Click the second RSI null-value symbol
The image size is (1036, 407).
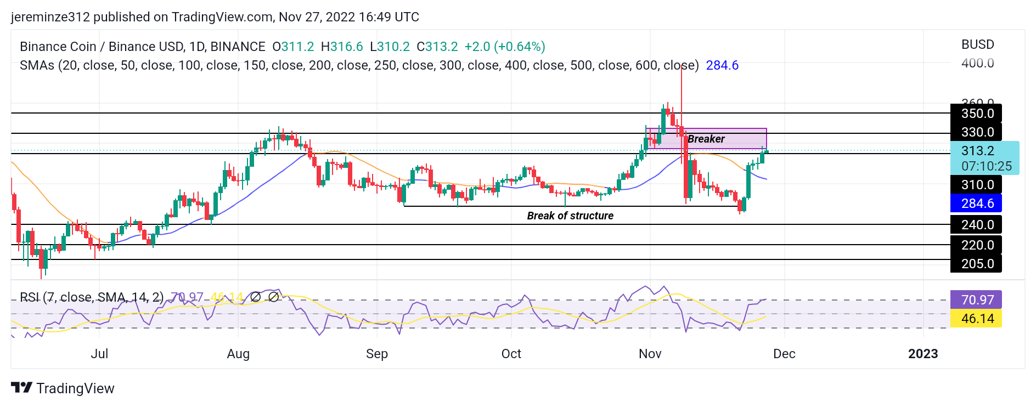273,297
